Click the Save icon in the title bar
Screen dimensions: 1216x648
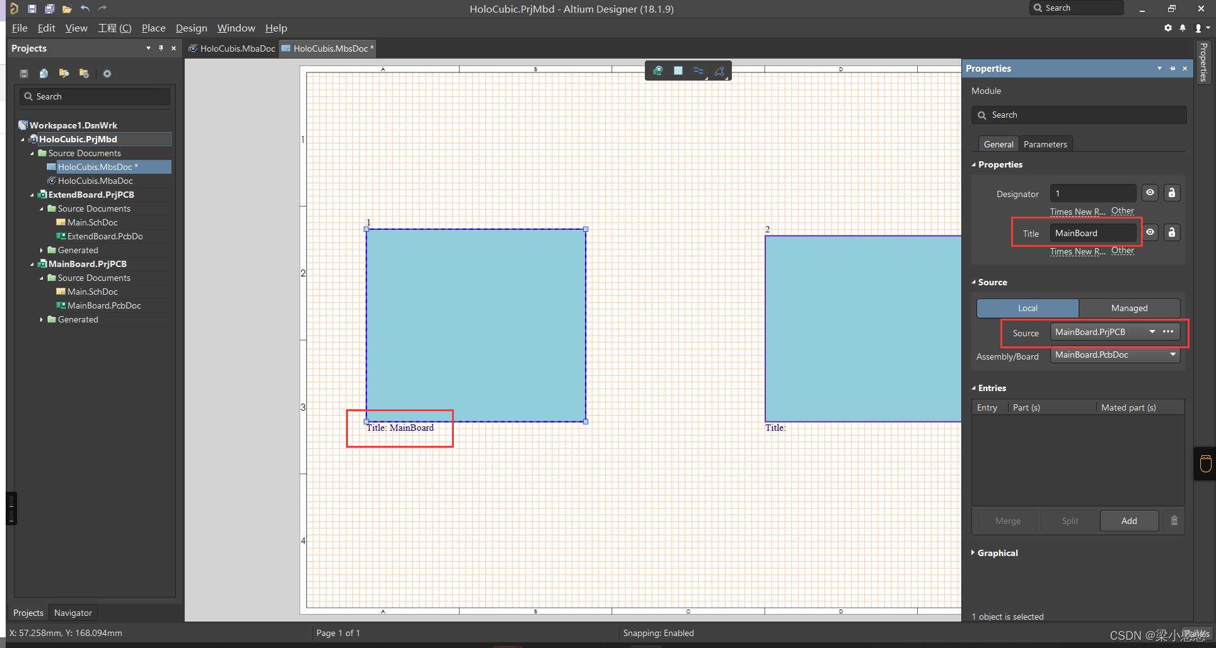pyautogui.click(x=32, y=9)
